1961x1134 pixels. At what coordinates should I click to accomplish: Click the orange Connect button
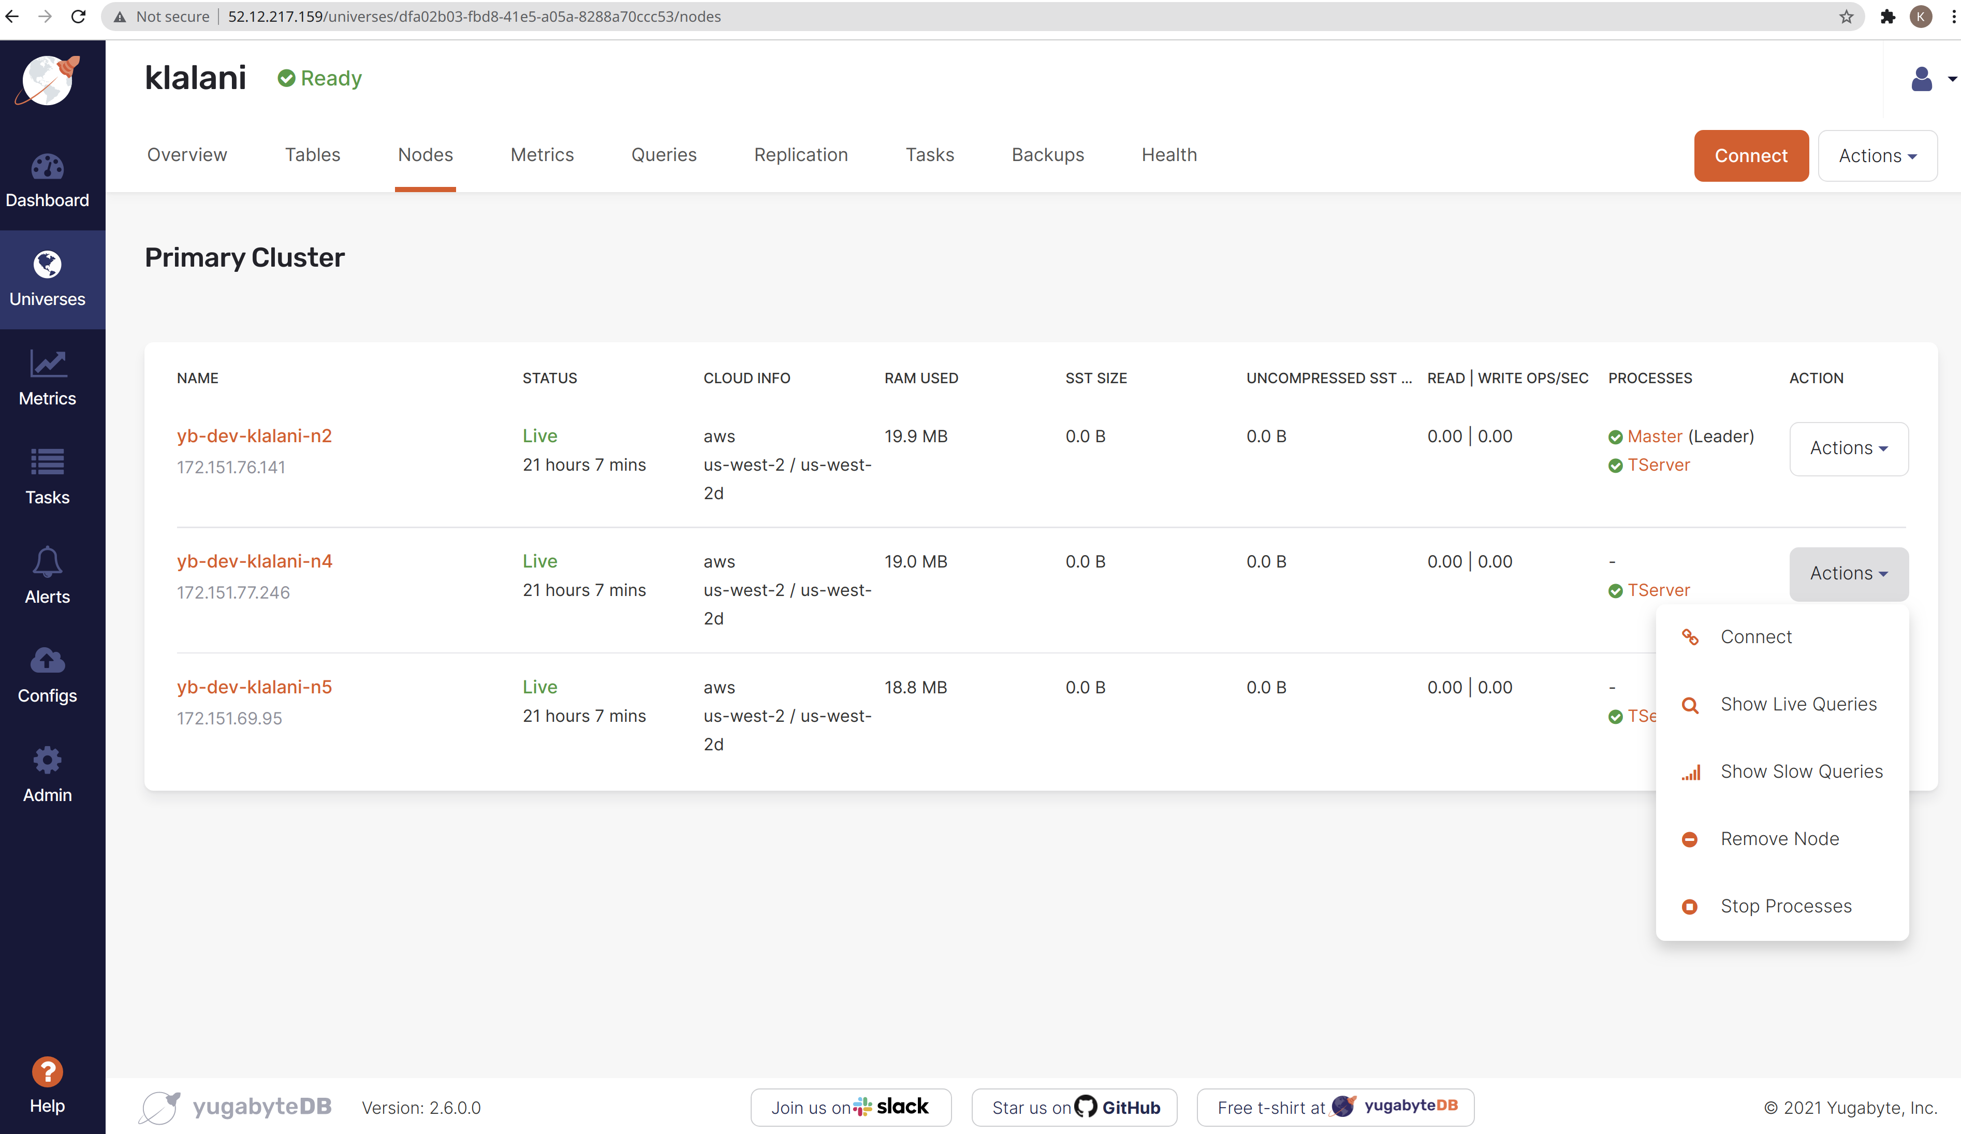pos(1751,156)
